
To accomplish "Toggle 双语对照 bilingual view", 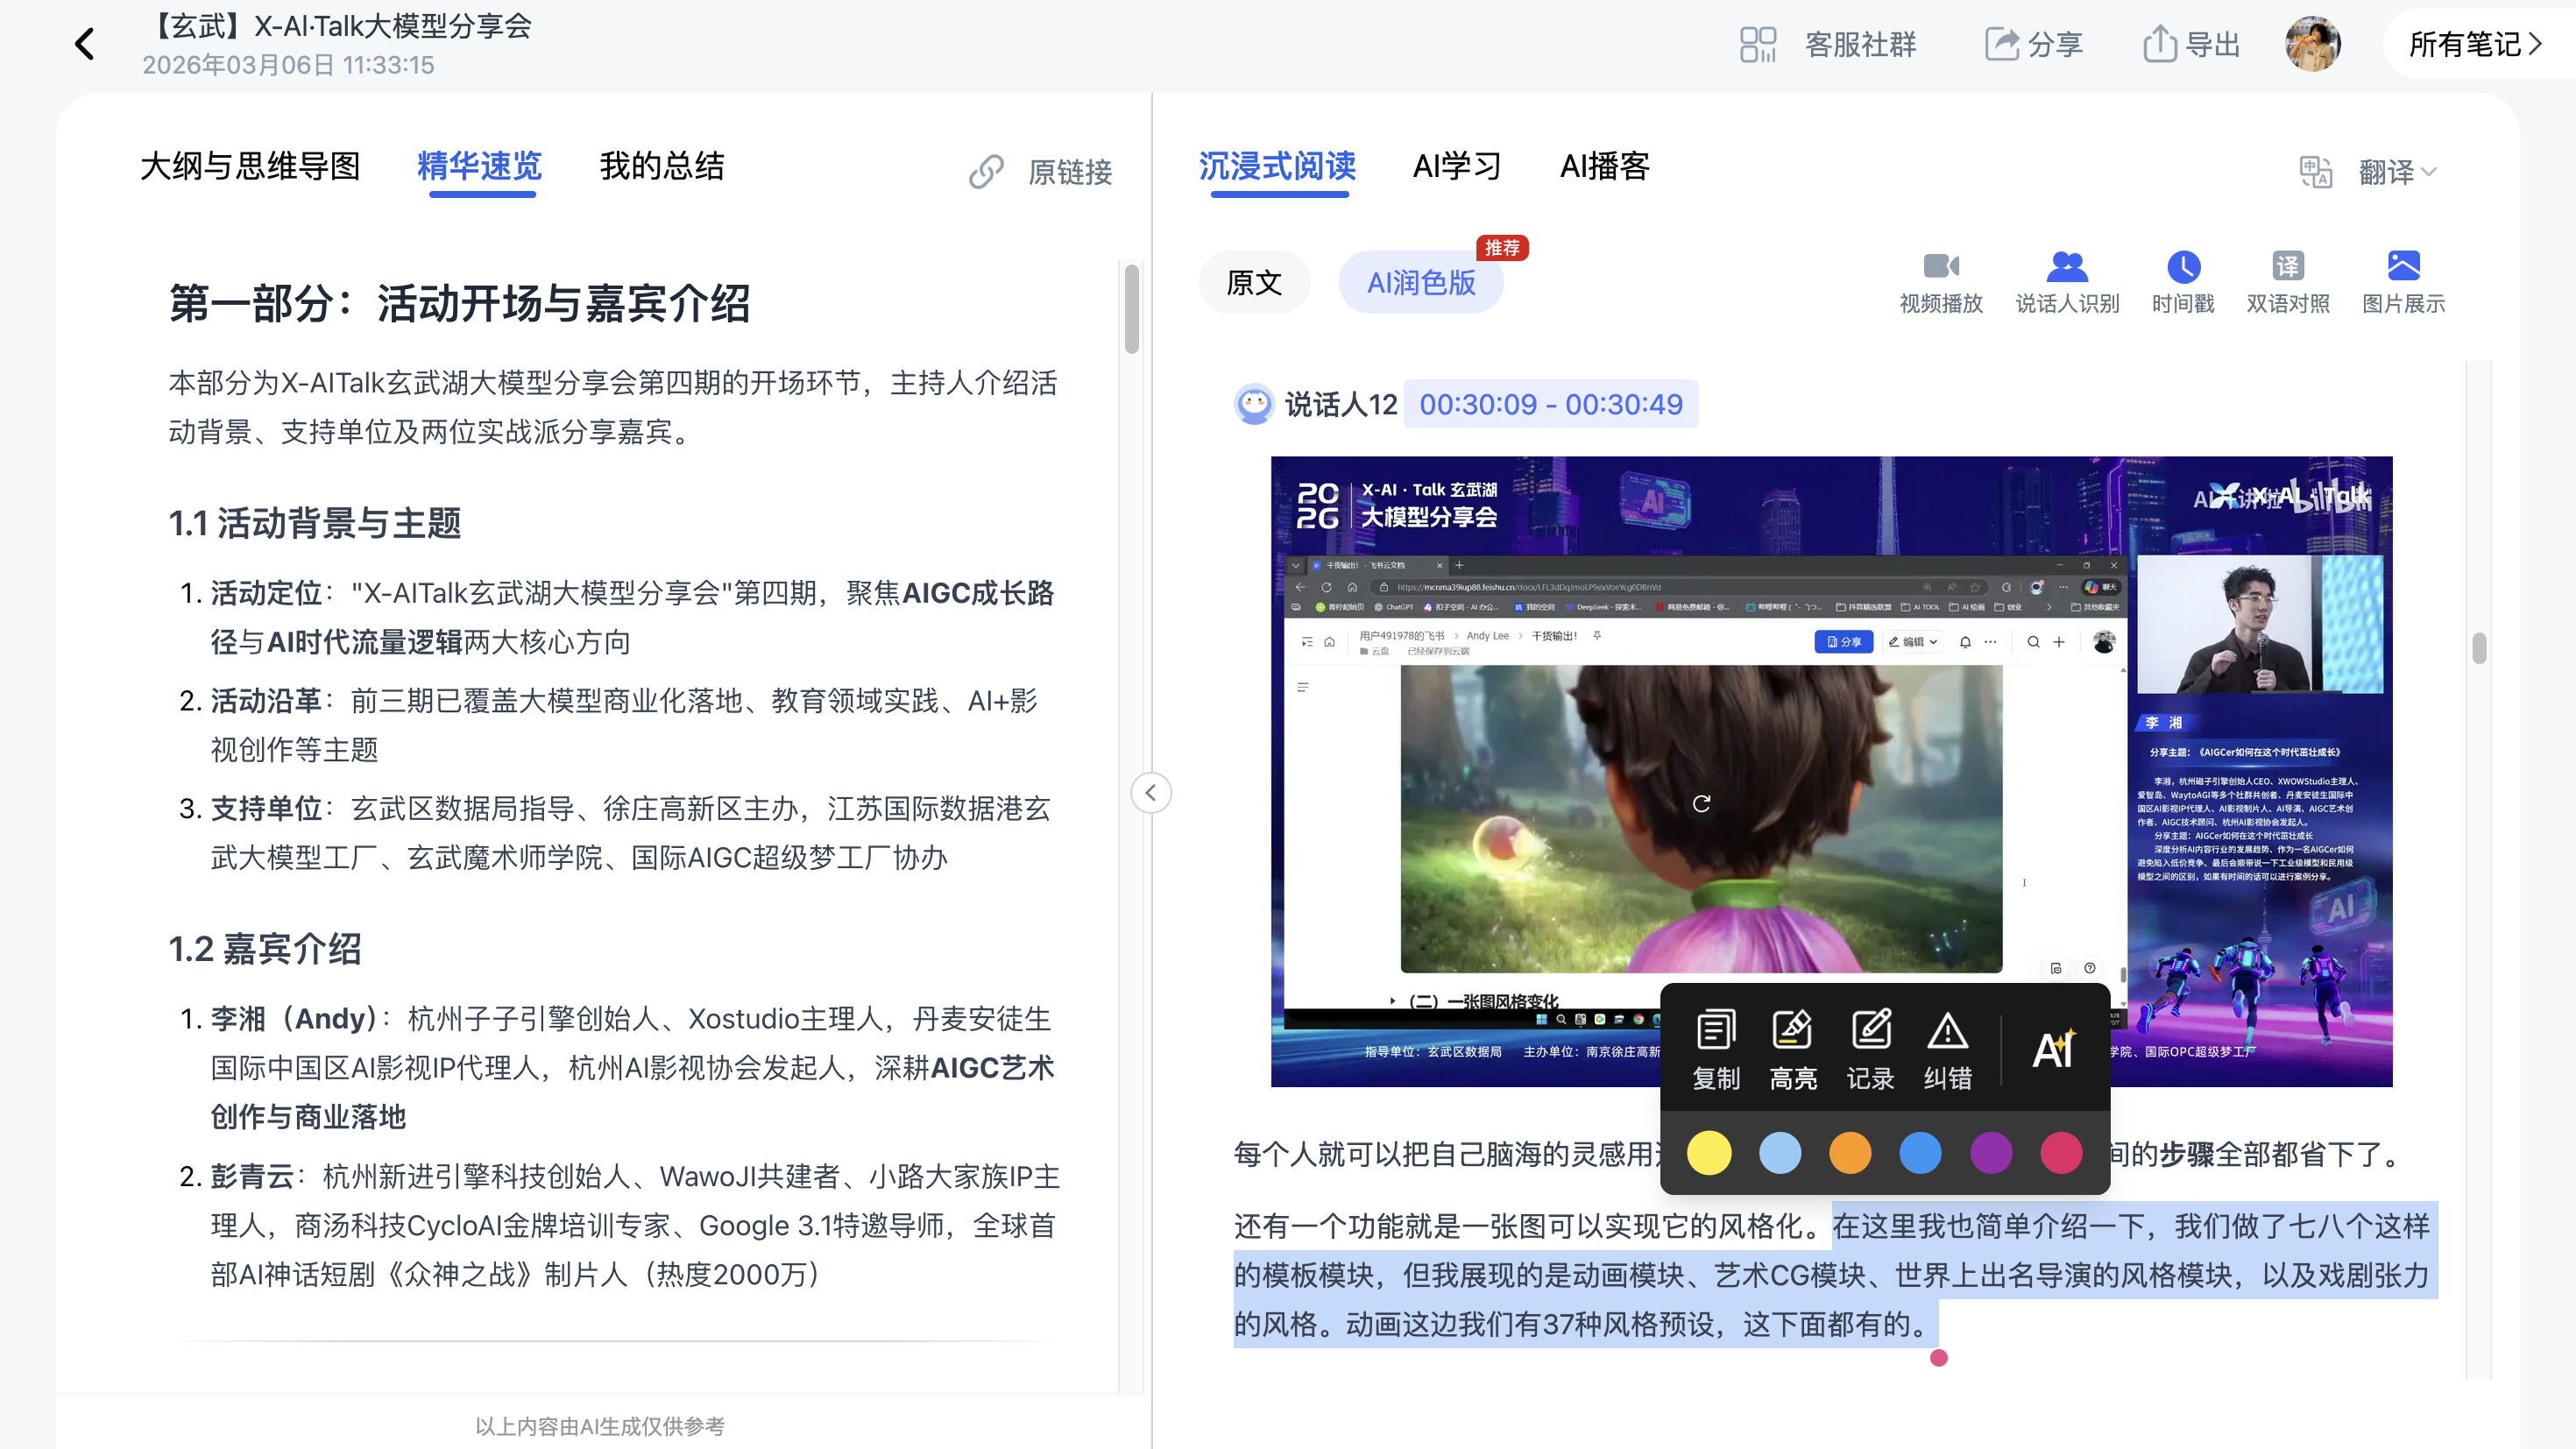I will 2288,282.
